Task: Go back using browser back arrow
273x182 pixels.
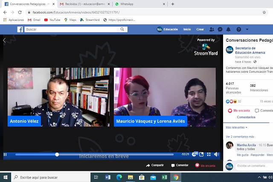Action: pyautogui.click(x=5, y=12)
